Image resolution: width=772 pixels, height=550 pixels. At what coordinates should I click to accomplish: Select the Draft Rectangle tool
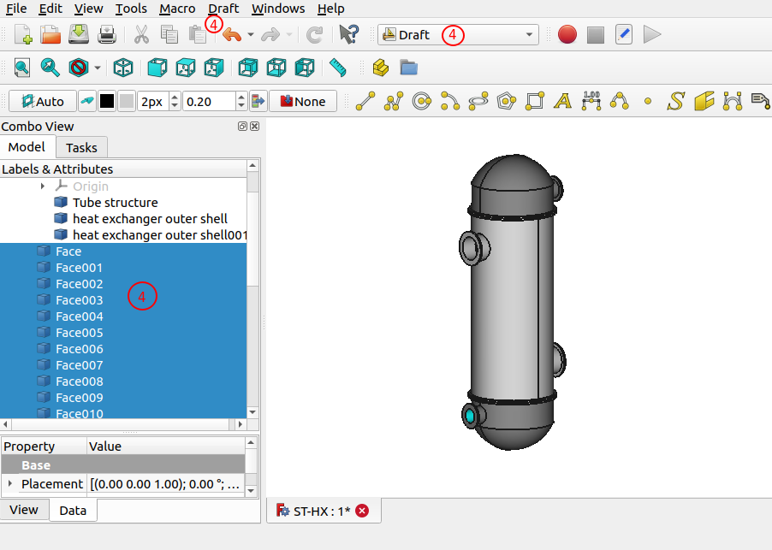click(x=534, y=100)
